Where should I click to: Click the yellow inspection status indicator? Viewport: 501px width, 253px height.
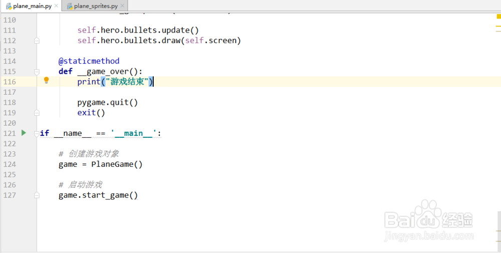(x=498, y=17)
